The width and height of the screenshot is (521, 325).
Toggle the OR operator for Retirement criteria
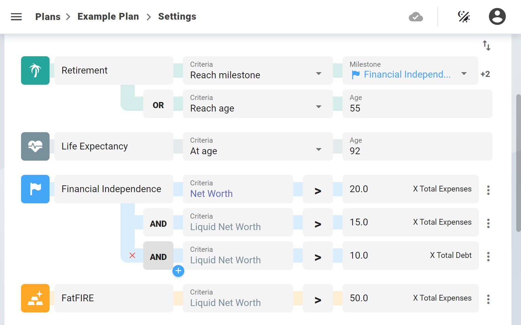click(158, 105)
